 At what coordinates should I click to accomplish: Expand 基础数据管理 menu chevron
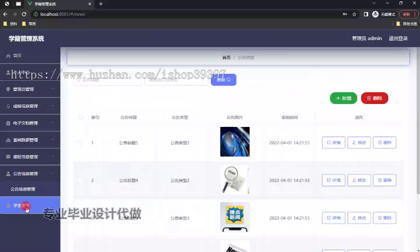53,140
